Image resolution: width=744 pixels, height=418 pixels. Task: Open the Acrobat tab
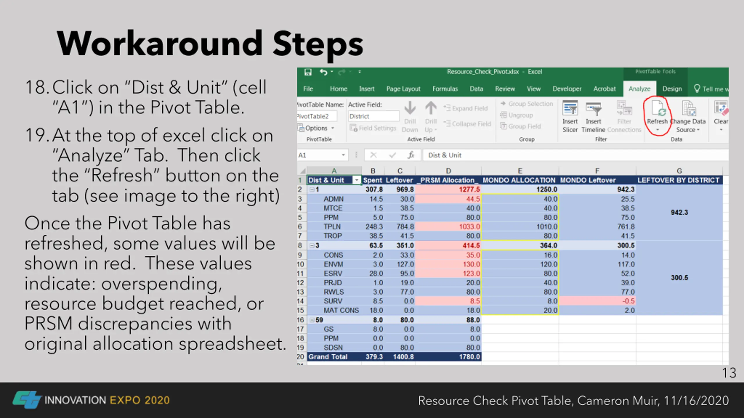pos(604,89)
